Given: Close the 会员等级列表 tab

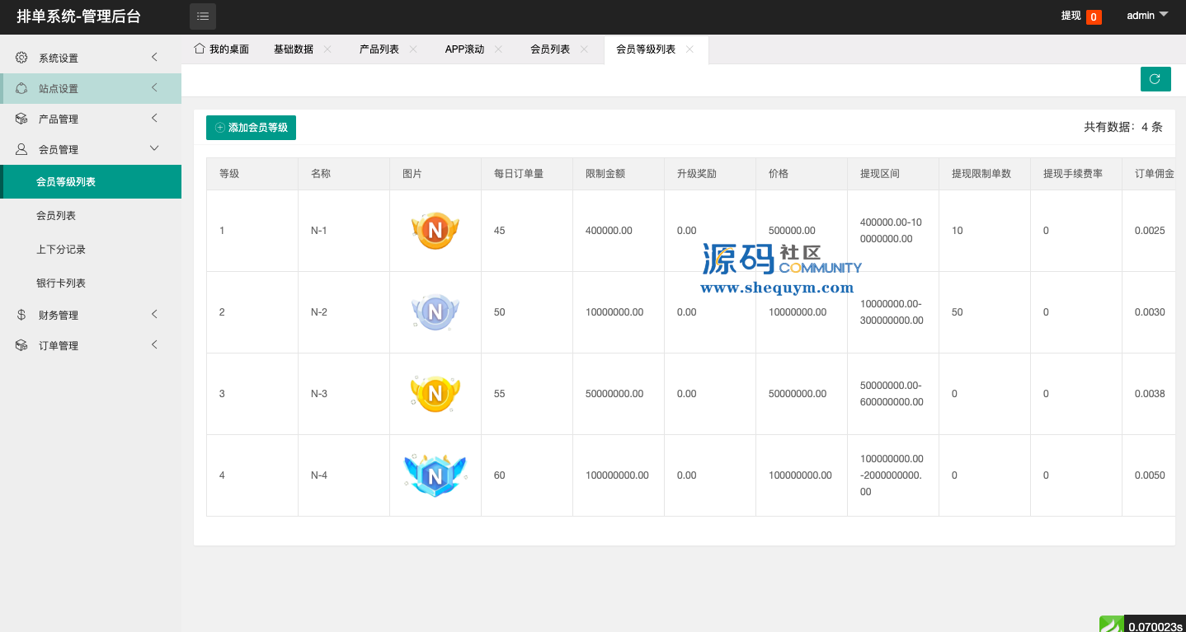Looking at the screenshot, I should pos(689,49).
